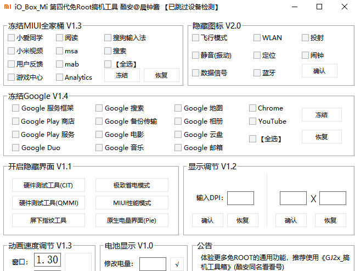This screenshot has height=271, width=355.
Task: Check the 小爱同学 checkbox
Action: [11, 37]
